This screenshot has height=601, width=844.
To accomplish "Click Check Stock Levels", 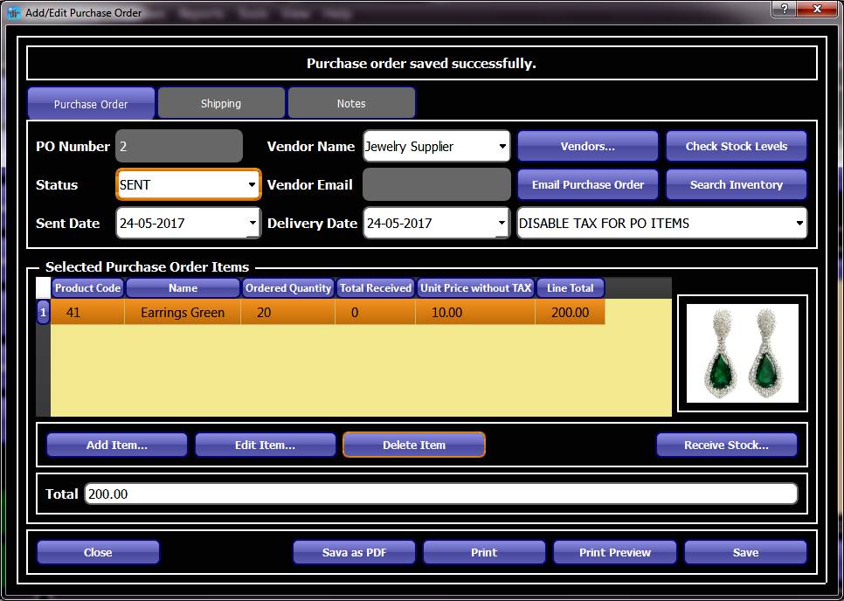I will (x=736, y=145).
